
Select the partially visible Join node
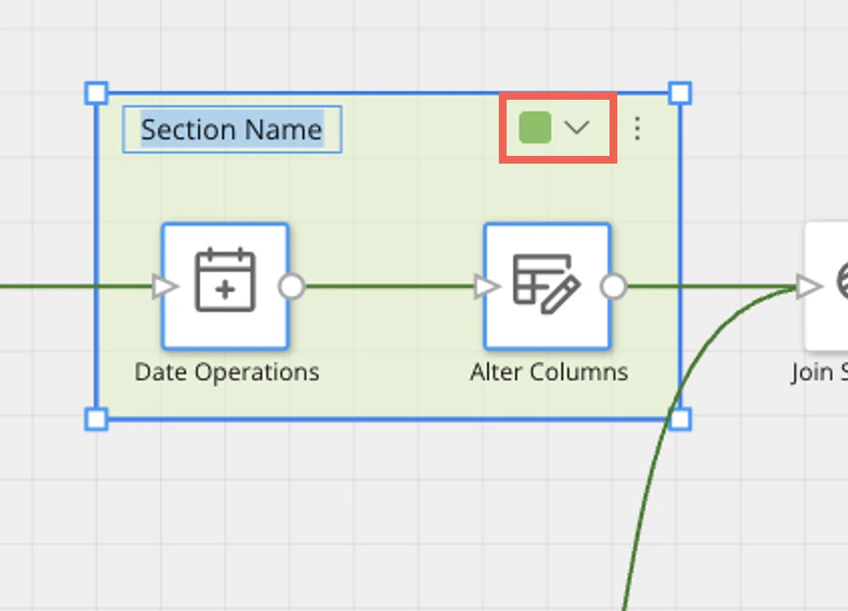[826, 286]
